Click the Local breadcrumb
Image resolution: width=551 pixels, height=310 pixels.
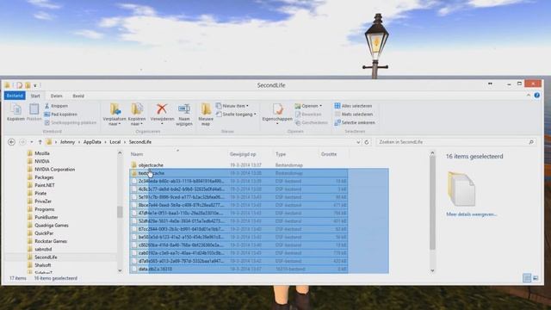pos(115,142)
